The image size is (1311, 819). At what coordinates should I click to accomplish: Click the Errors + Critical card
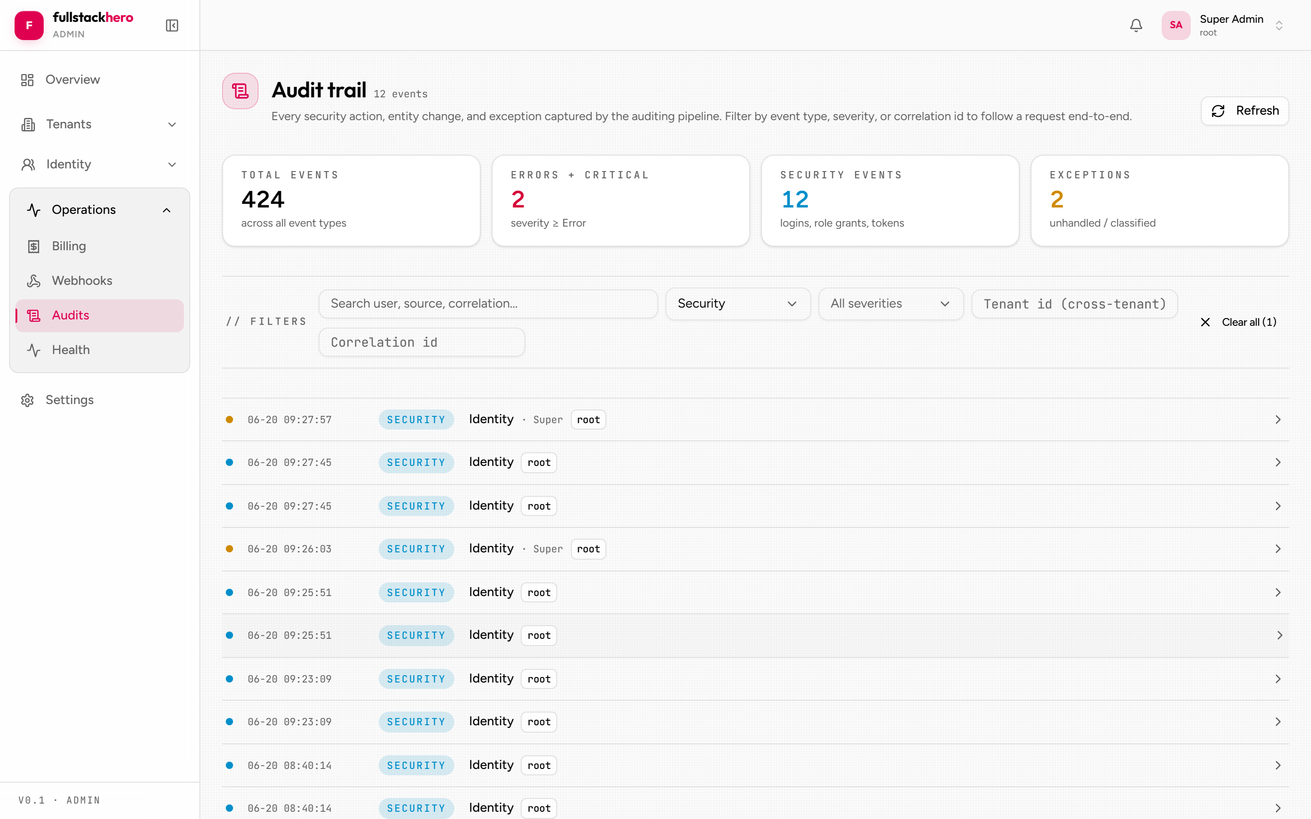(621, 200)
